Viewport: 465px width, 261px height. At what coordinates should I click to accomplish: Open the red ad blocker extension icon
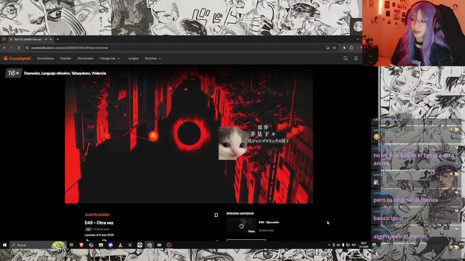344,48
